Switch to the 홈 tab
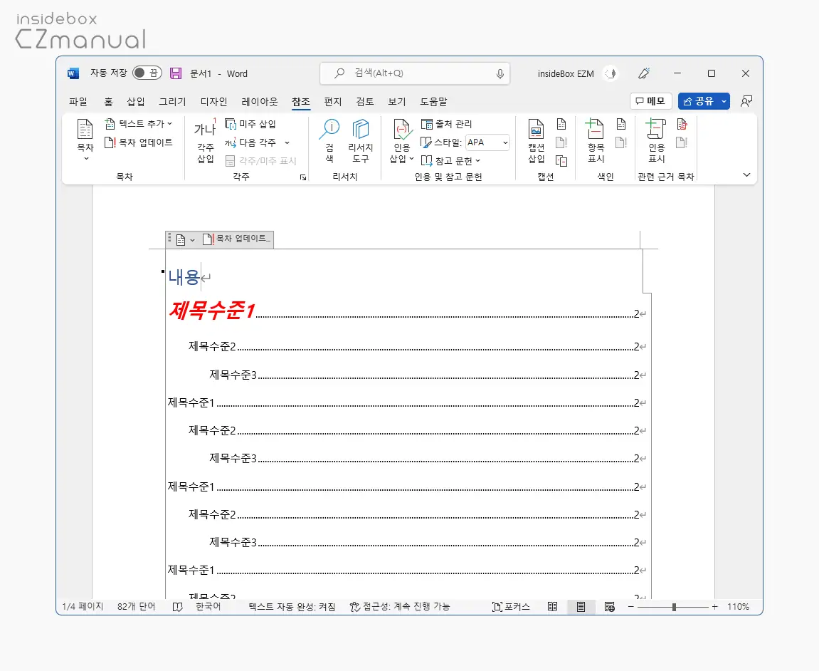819x671 pixels. coord(108,101)
